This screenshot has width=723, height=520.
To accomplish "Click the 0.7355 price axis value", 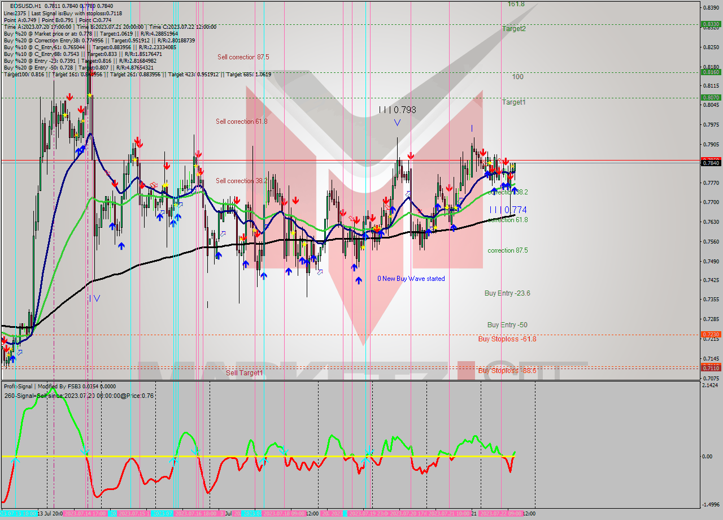I will pyautogui.click(x=712, y=300).
